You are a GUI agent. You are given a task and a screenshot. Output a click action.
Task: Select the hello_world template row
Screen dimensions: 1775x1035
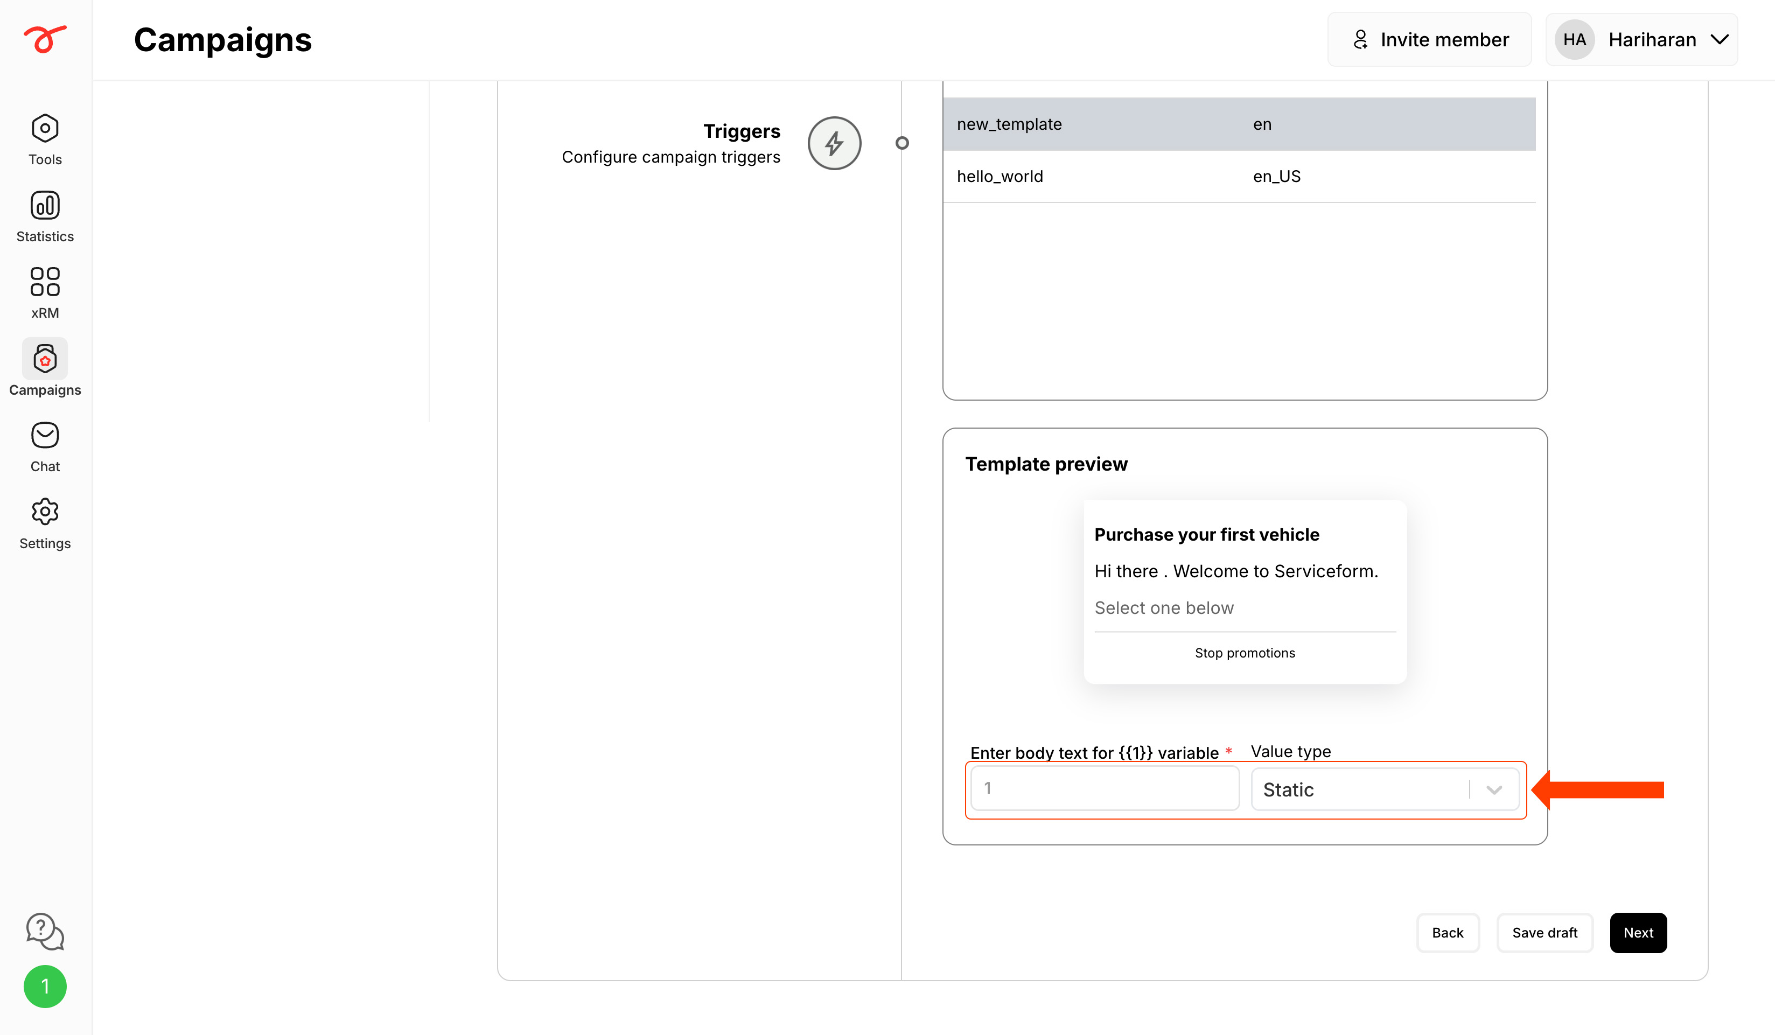click(x=1239, y=176)
